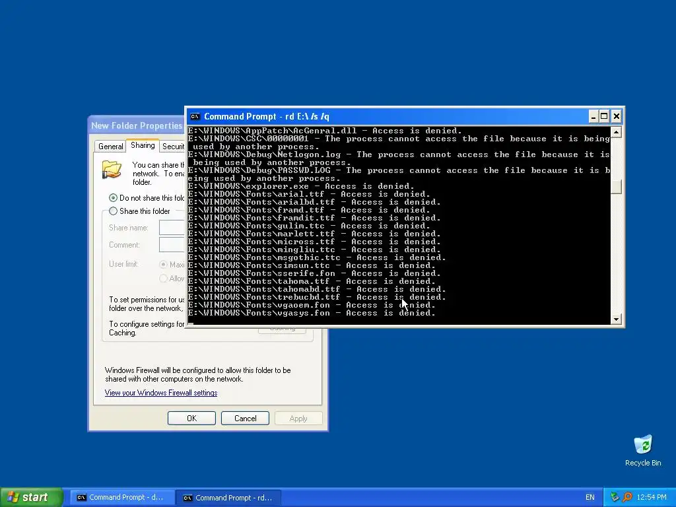Click the shared folder icon in Sharing tab
Screen dimensions: 676x507
tap(112, 169)
